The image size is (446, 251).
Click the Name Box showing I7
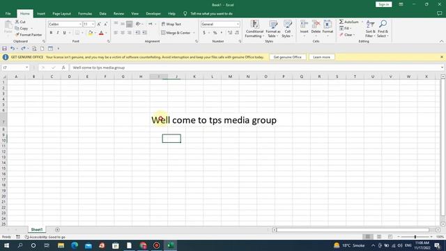[13, 68]
